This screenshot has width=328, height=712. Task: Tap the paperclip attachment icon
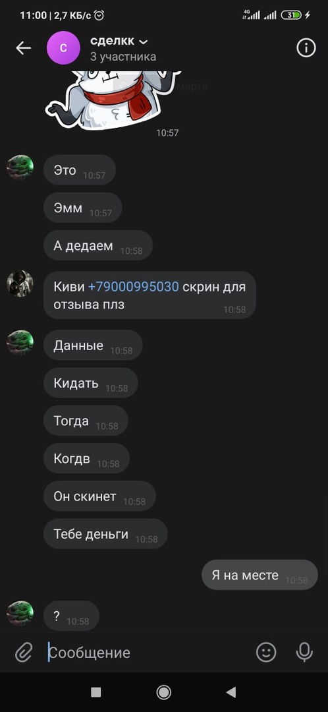(24, 653)
